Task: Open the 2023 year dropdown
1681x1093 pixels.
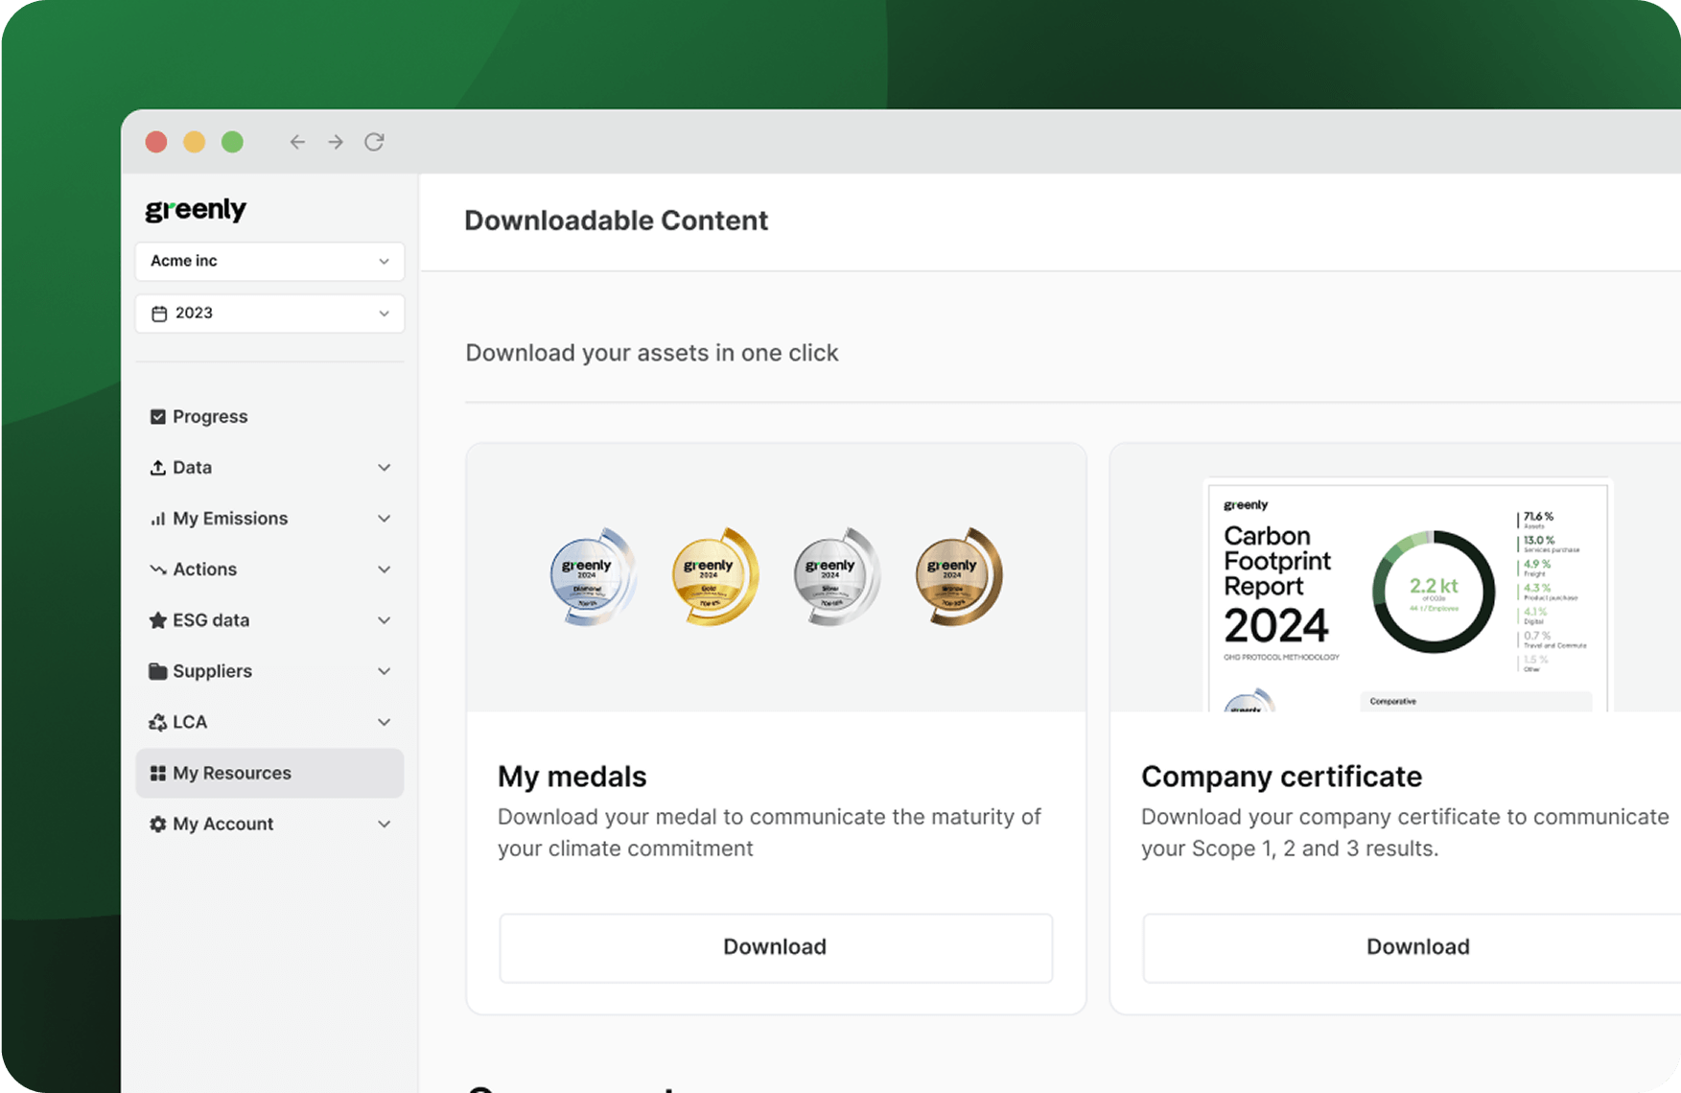Action: point(269,314)
